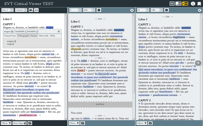Toggle pin icon in apparatus entry box
Screen dimensions: 203x126
click(x=59, y=31)
